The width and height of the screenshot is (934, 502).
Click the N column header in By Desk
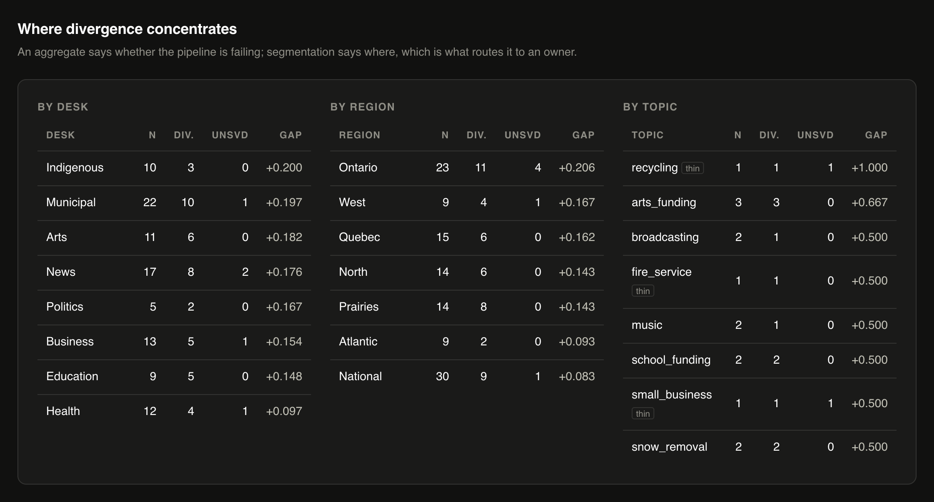tap(152, 135)
